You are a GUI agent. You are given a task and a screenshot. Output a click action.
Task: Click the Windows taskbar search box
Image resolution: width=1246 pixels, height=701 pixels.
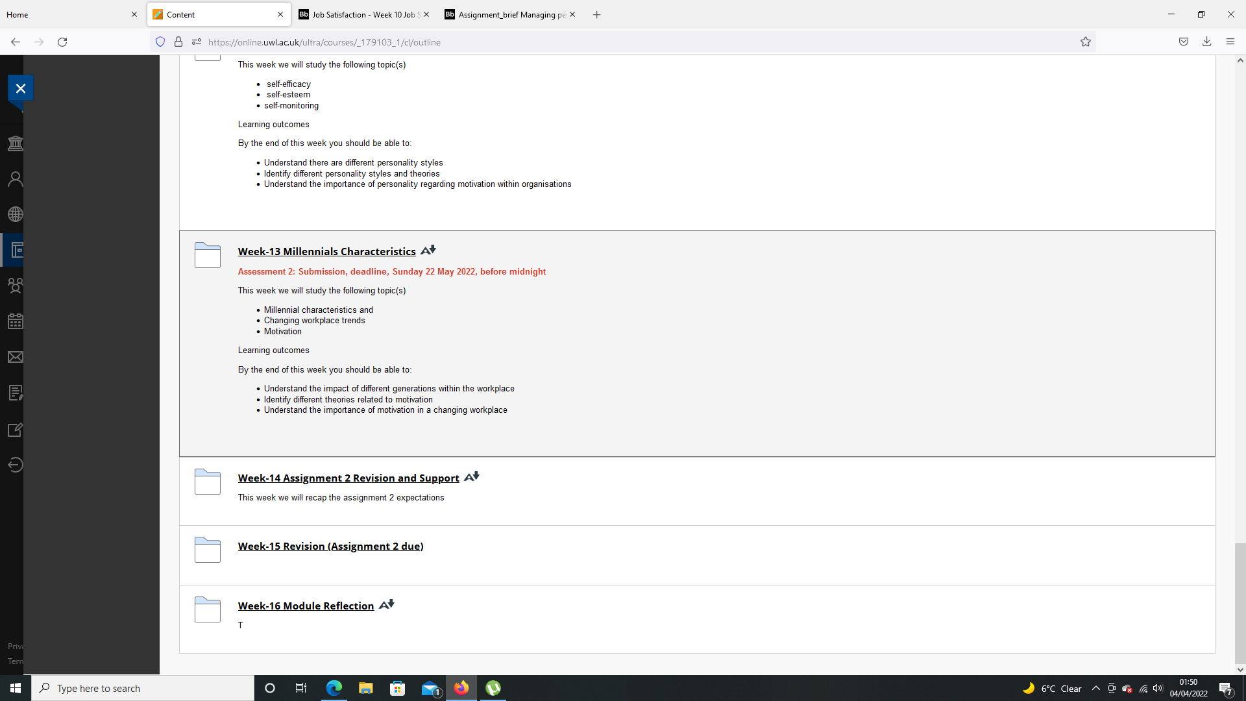pos(143,688)
